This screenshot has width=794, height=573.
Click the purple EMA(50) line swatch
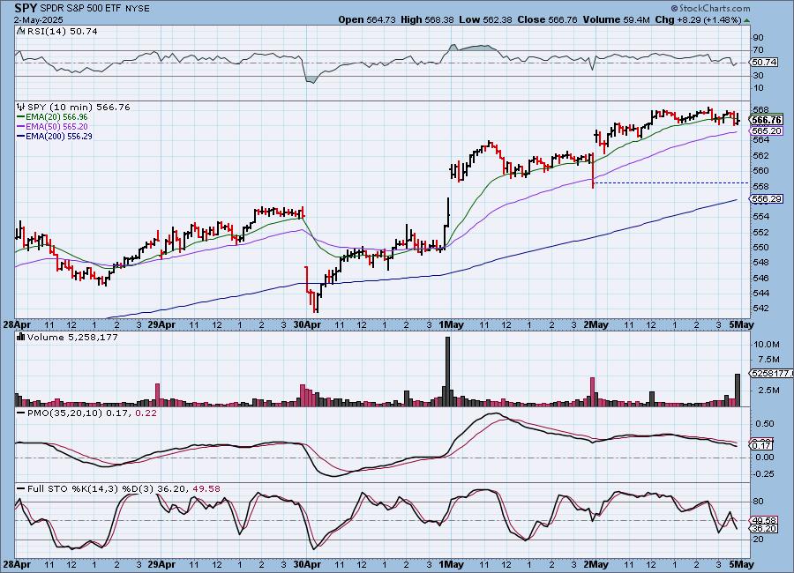point(21,127)
